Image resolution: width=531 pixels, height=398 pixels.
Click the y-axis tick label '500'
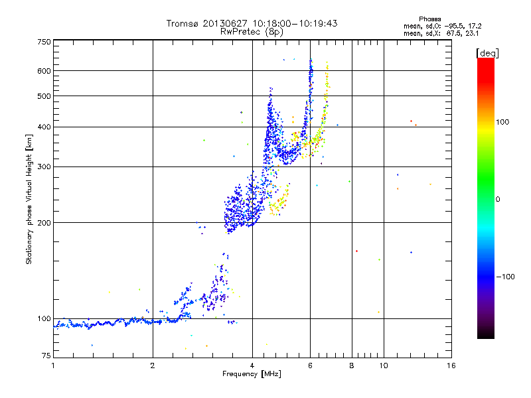point(44,96)
